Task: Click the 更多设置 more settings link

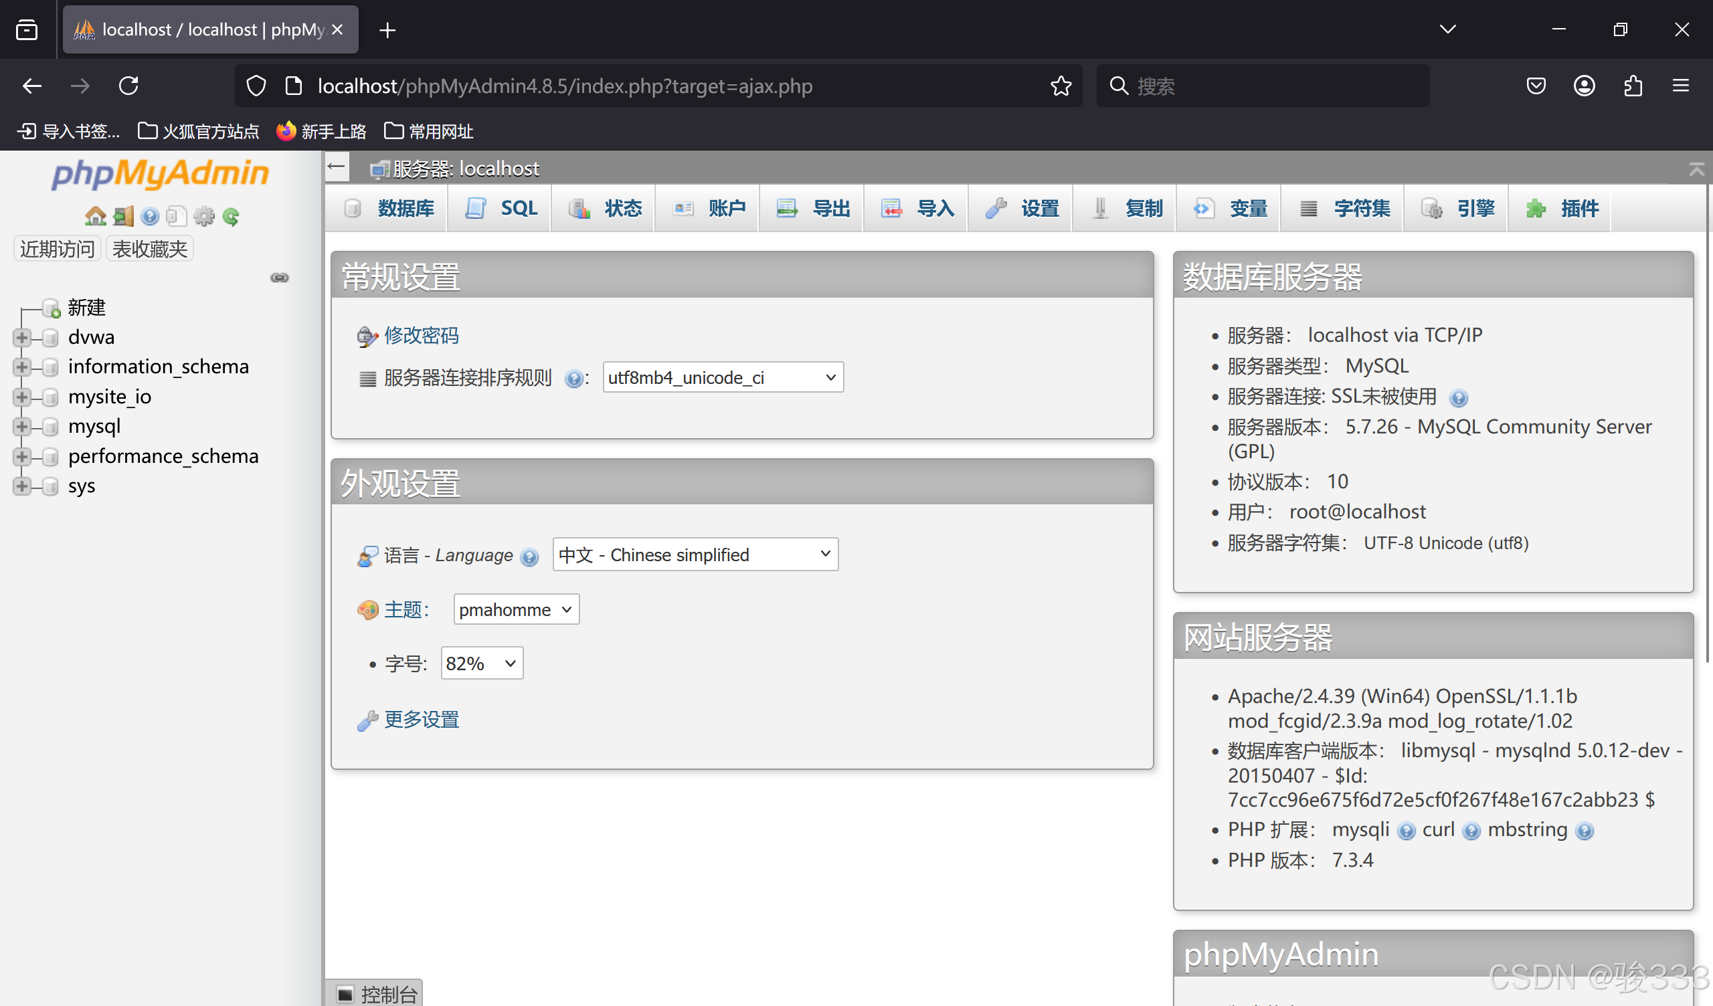Action: coord(422,720)
